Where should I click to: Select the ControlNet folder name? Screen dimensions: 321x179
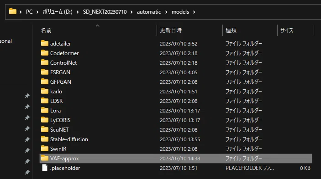coord(63,63)
